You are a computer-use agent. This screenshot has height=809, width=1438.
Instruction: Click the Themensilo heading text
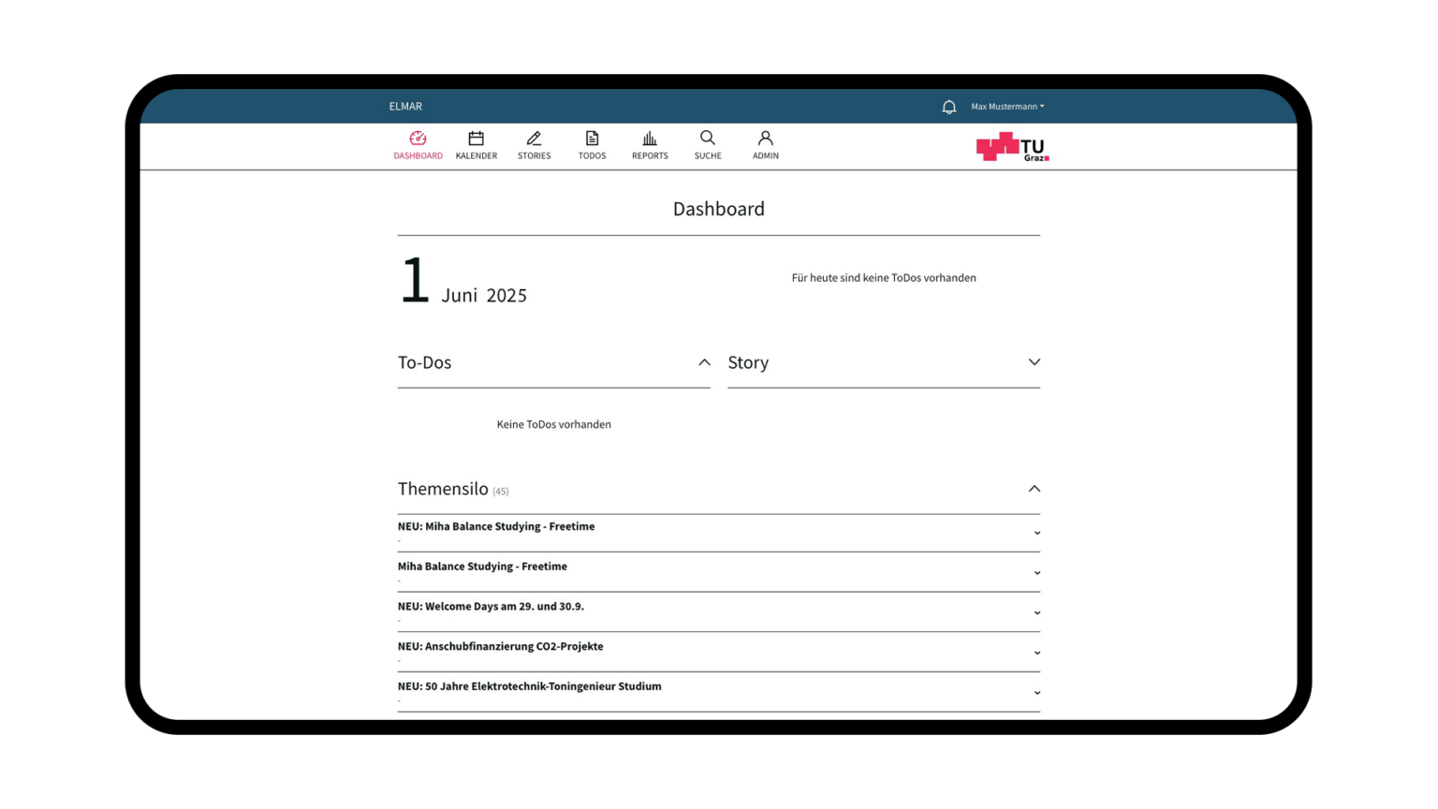pyautogui.click(x=443, y=489)
